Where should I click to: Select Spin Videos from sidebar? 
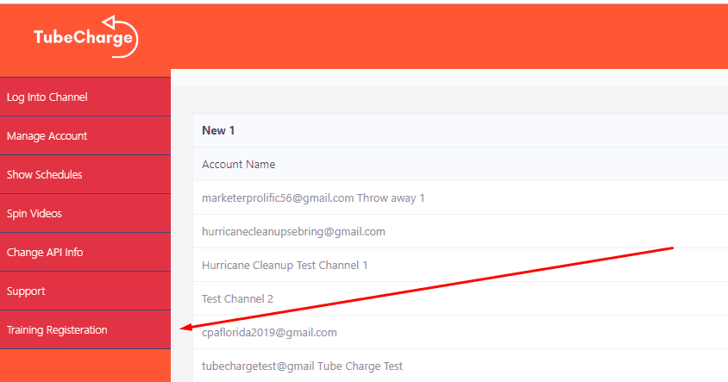tap(35, 214)
